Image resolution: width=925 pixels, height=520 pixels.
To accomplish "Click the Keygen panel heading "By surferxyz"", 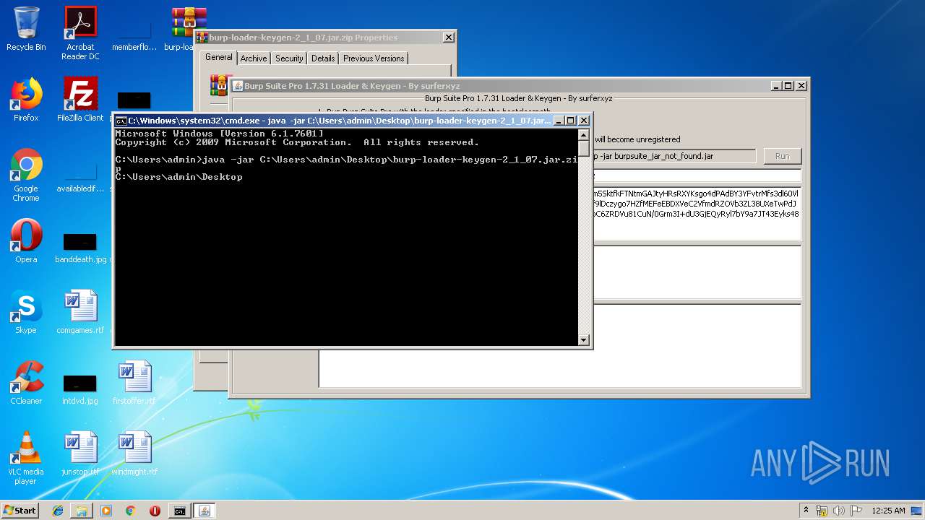I will tap(518, 98).
